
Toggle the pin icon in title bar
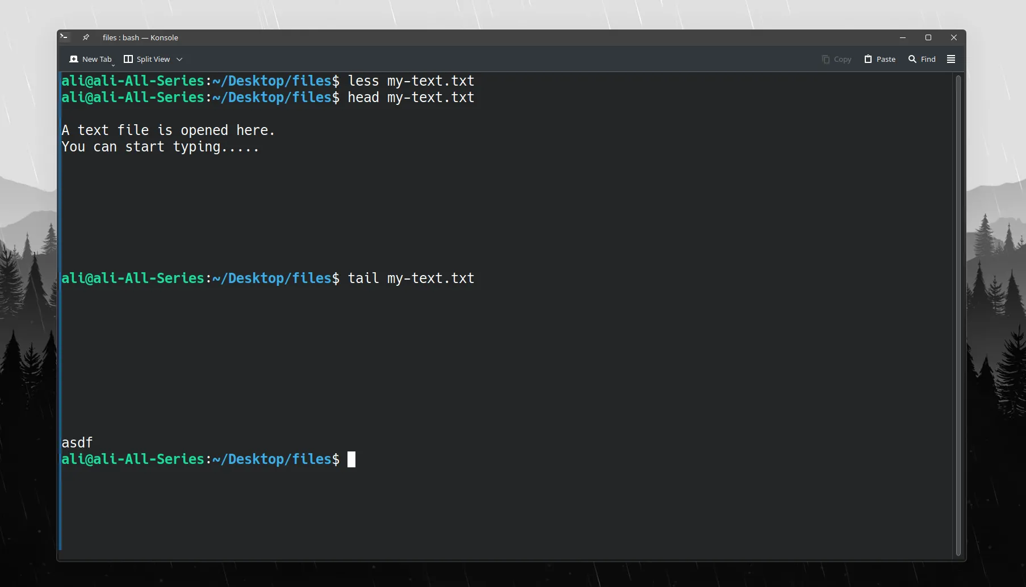pyautogui.click(x=86, y=37)
